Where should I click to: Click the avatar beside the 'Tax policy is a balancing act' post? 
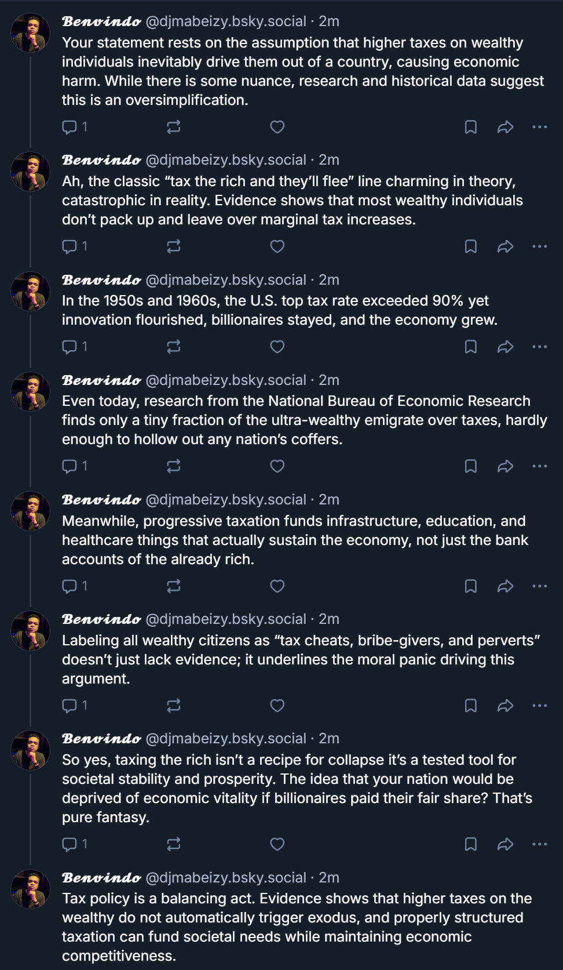tap(31, 889)
